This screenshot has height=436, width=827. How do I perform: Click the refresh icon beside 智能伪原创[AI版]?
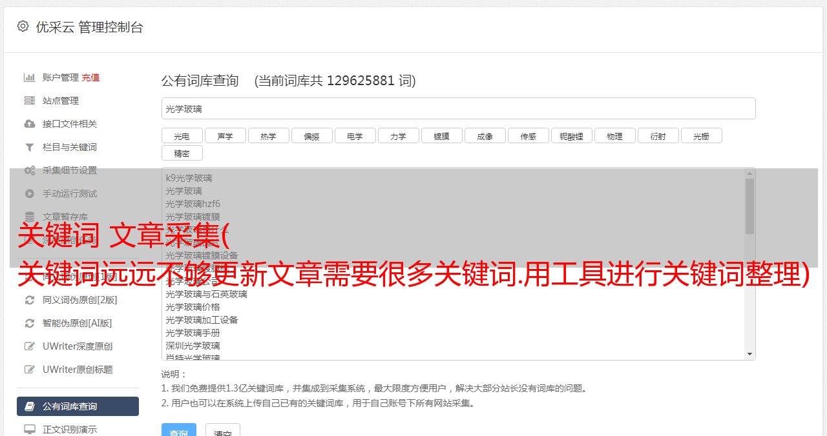point(30,323)
